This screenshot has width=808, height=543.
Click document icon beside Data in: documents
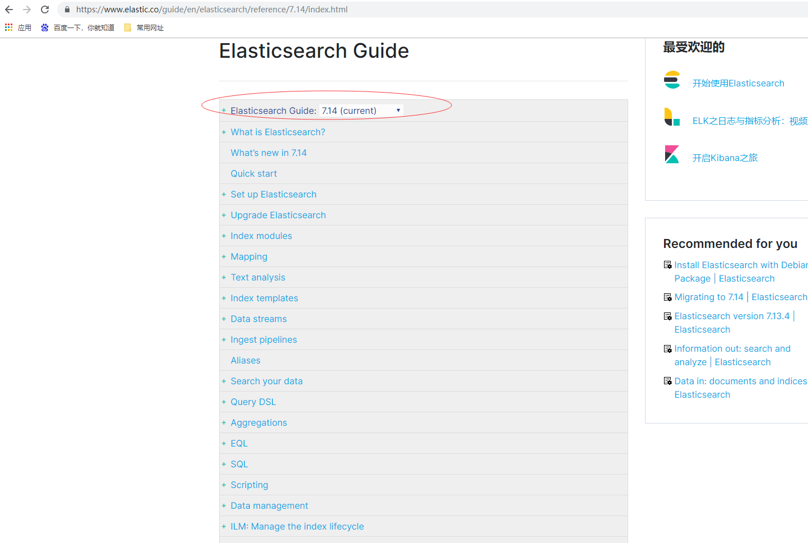(x=667, y=381)
